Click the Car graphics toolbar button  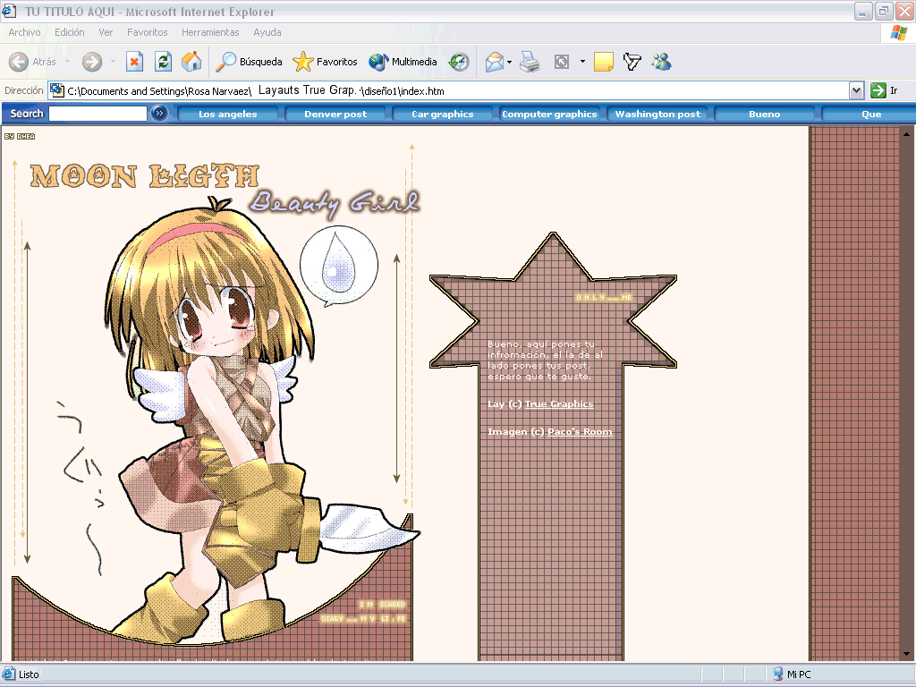(x=442, y=114)
